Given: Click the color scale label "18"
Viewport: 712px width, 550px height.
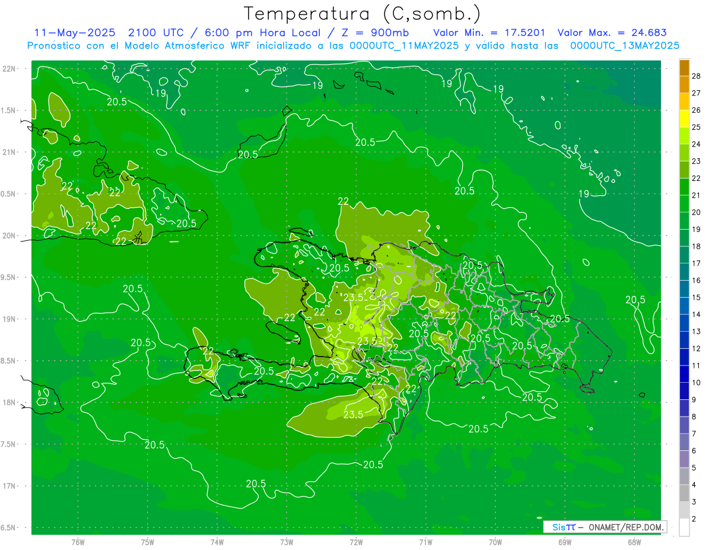Looking at the screenshot, I should click(696, 246).
